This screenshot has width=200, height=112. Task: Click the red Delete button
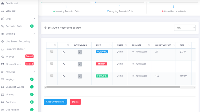click(75, 102)
